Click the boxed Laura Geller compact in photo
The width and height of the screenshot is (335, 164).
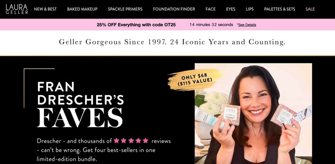pyautogui.click(x=230, y=114)
